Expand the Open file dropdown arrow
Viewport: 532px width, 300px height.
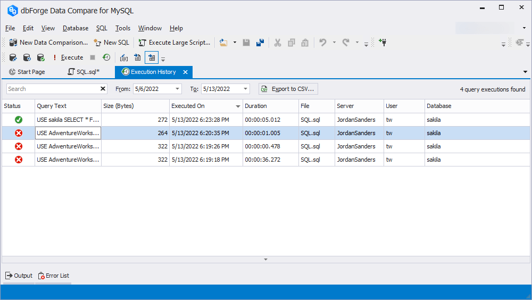click(x=235, y=43)
